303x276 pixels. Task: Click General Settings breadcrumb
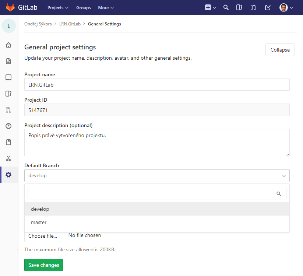[105, 24]
